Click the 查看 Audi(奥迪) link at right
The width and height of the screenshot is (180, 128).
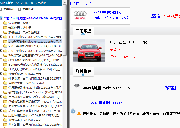click(165, 16)
